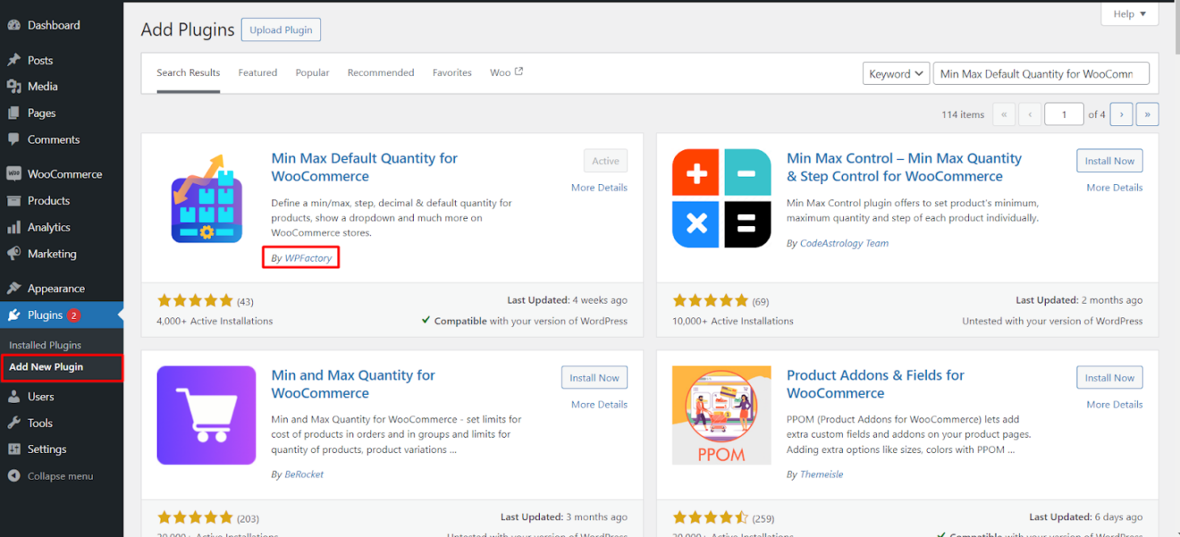
Task: Open the Media library from the sidebar
Action: click(x=40, y=87)
